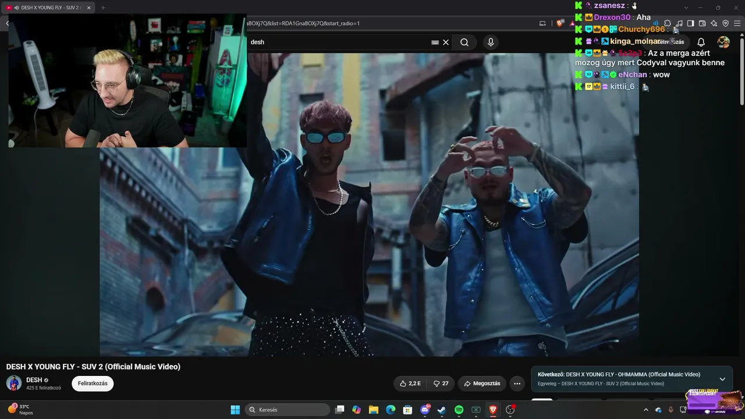
Task: Open the DESH channel name link
Action: (x=34, y=380)
